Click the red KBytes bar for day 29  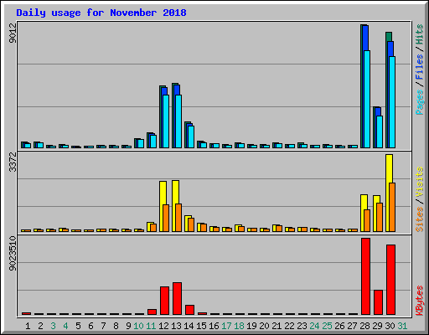click(378, 302)
